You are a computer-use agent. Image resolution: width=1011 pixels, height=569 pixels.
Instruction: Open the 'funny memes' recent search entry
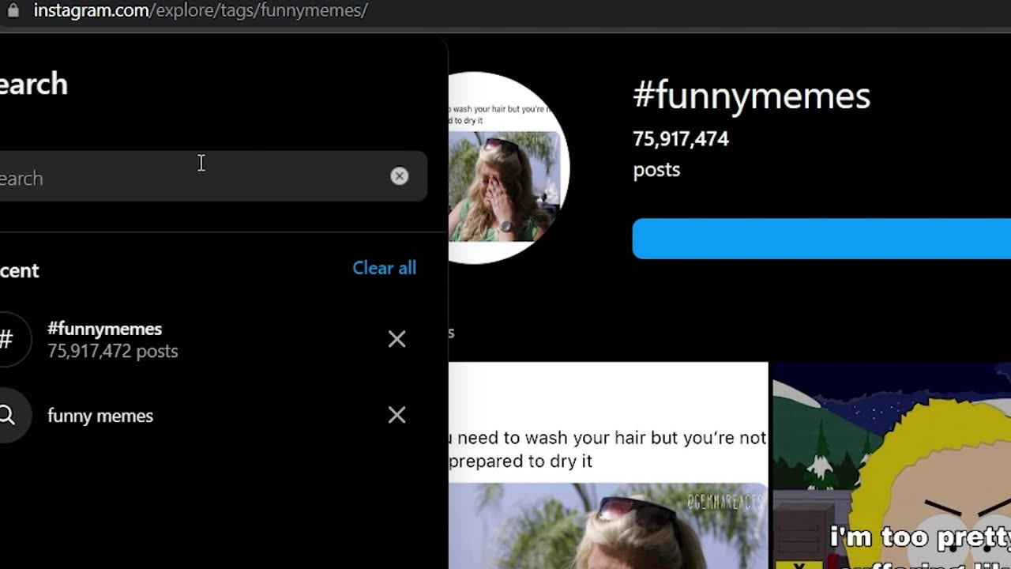click(x=213, y=415)
